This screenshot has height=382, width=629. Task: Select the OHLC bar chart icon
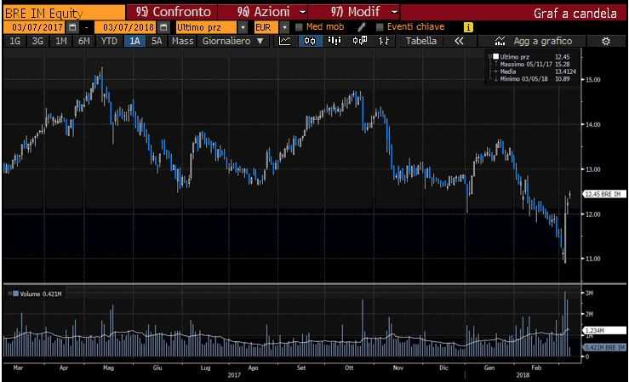pyautogui.click(x=384, y=41)
